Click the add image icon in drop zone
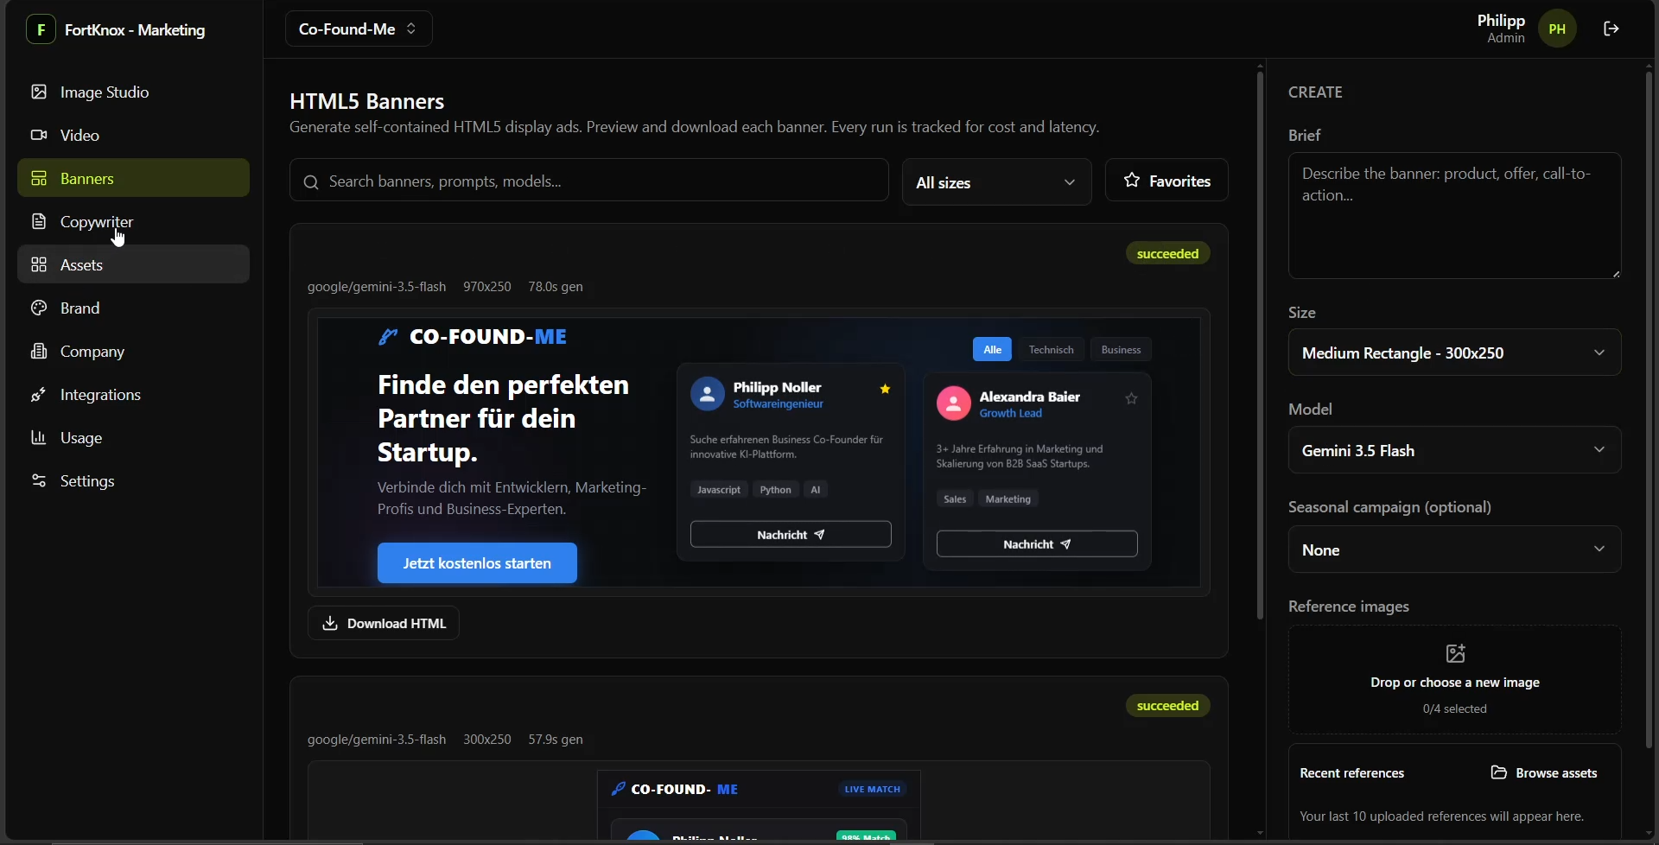Image resolution: width=1659 pixels, height=845 pixels. (1456, 654)
